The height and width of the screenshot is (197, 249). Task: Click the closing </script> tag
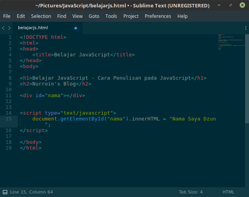point(34,131)
